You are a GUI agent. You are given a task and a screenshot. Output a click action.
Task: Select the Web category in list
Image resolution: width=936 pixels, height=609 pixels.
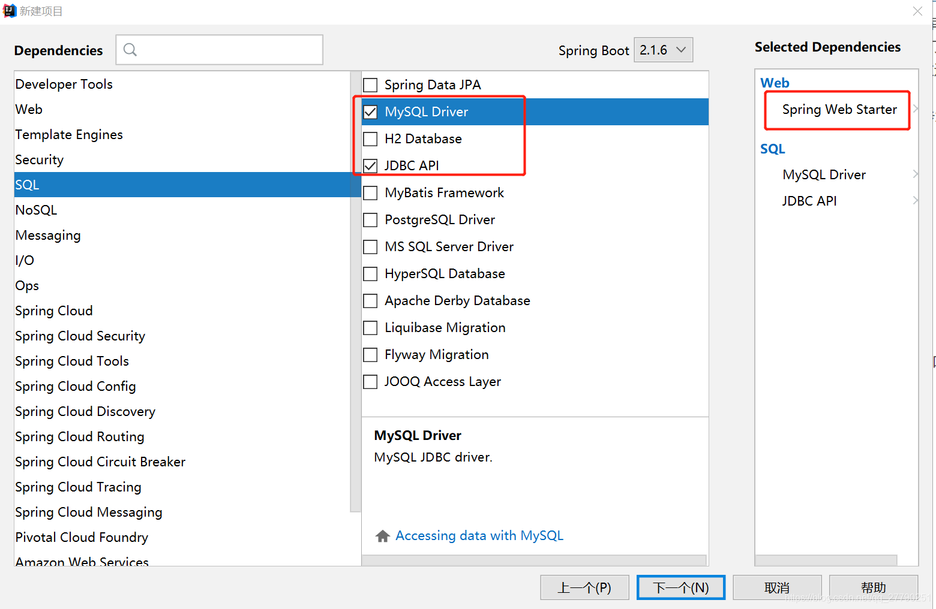pos(182,109)
